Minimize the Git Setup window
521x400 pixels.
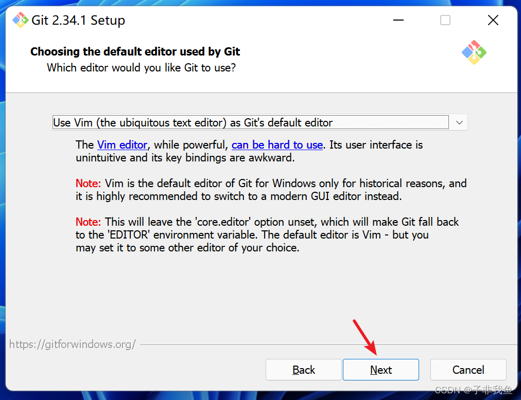(398, 20)
